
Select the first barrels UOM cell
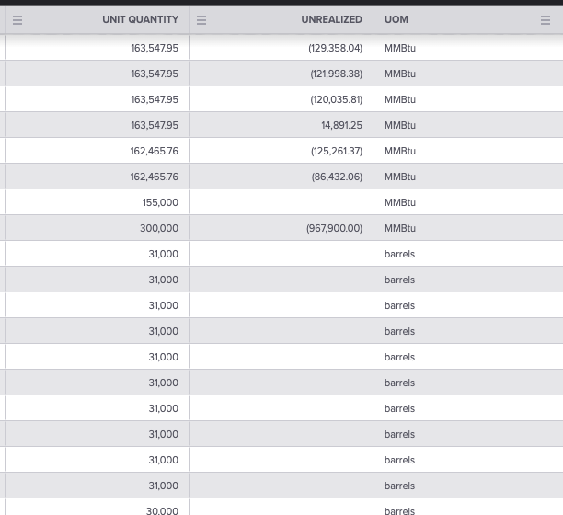[x=465, y=254]
